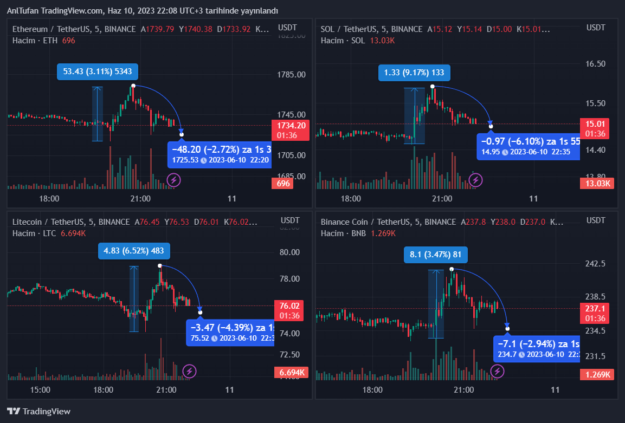
Task: Click the lightning icon on the Litecoin chart
Action: (189, 371)
